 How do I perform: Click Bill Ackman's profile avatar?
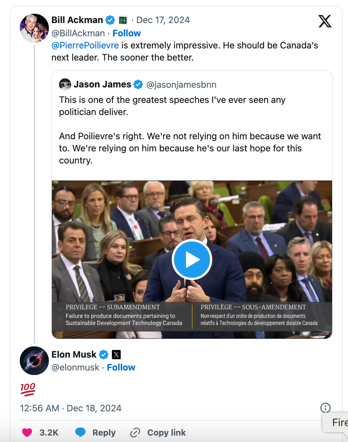(34, 28)
